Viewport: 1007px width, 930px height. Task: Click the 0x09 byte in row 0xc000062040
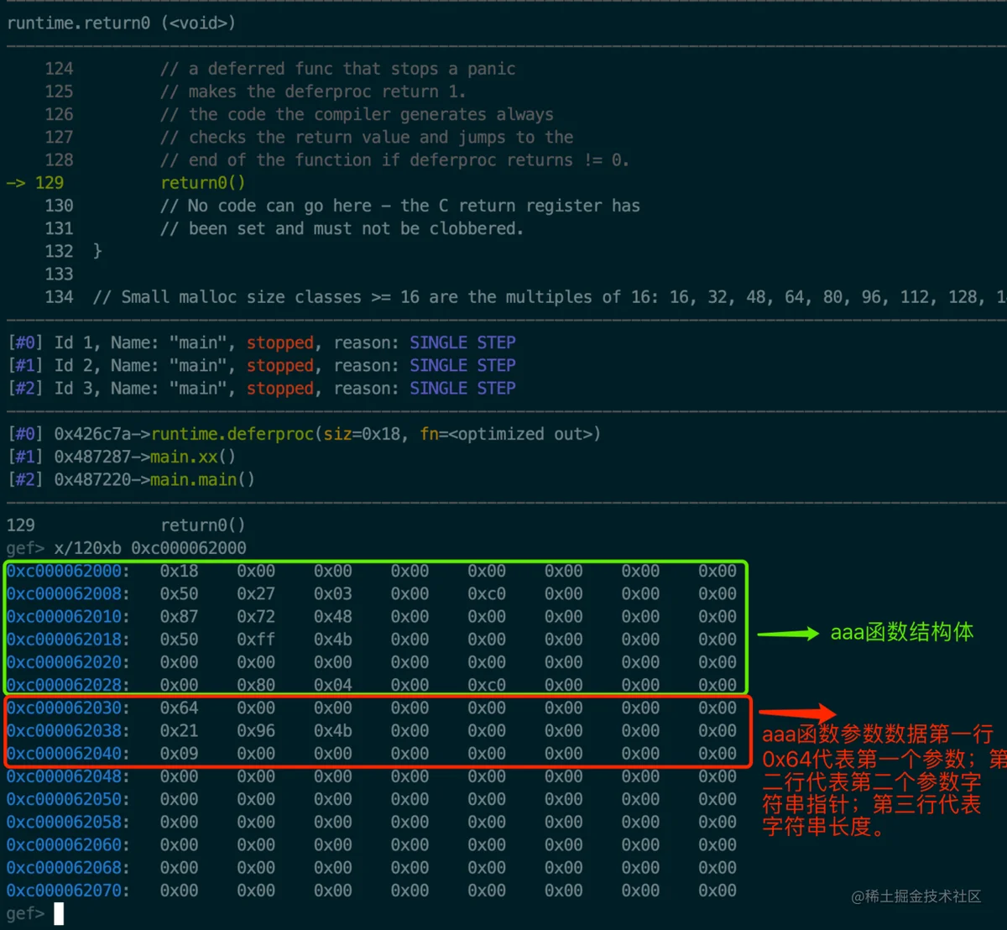tap(180, 754)
